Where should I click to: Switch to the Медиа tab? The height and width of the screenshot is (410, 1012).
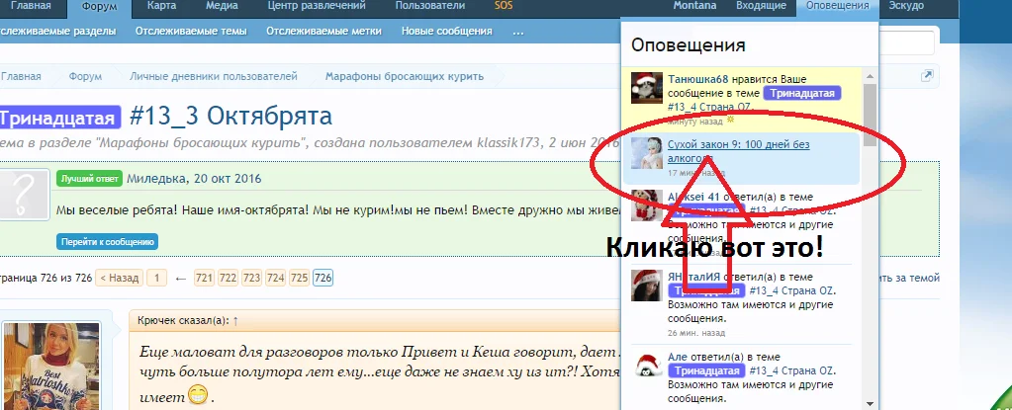[x=222, y=6]
